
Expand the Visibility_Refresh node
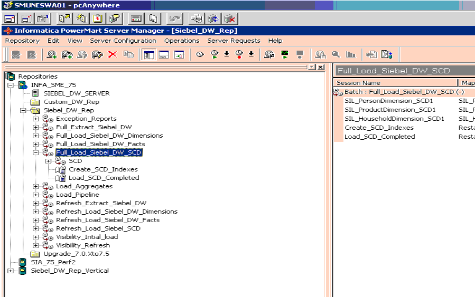pyautogui.click(x=36, y=246)
